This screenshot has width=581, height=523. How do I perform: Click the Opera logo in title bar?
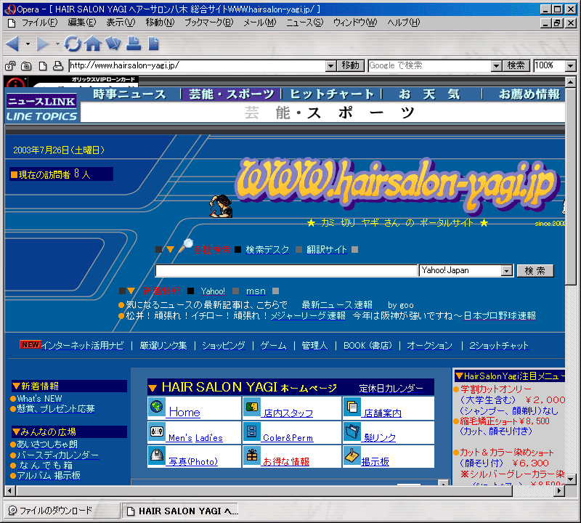10,9
